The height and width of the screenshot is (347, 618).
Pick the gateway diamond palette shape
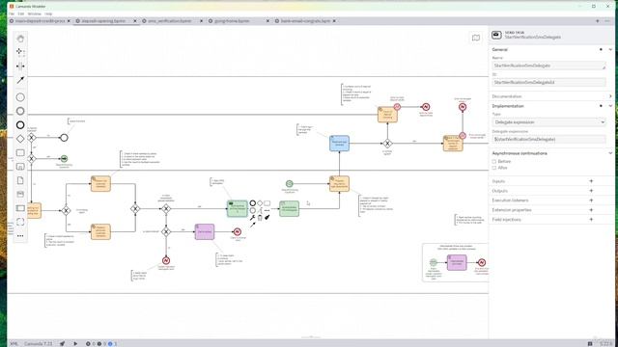tap(20, 139)
